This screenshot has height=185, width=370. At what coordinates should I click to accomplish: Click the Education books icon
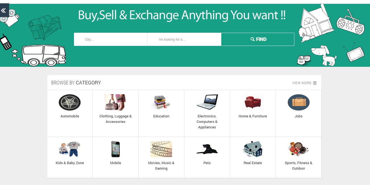click(x=161, y=102)
